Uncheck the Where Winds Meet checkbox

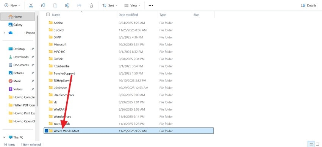click(x=47, y=131)
